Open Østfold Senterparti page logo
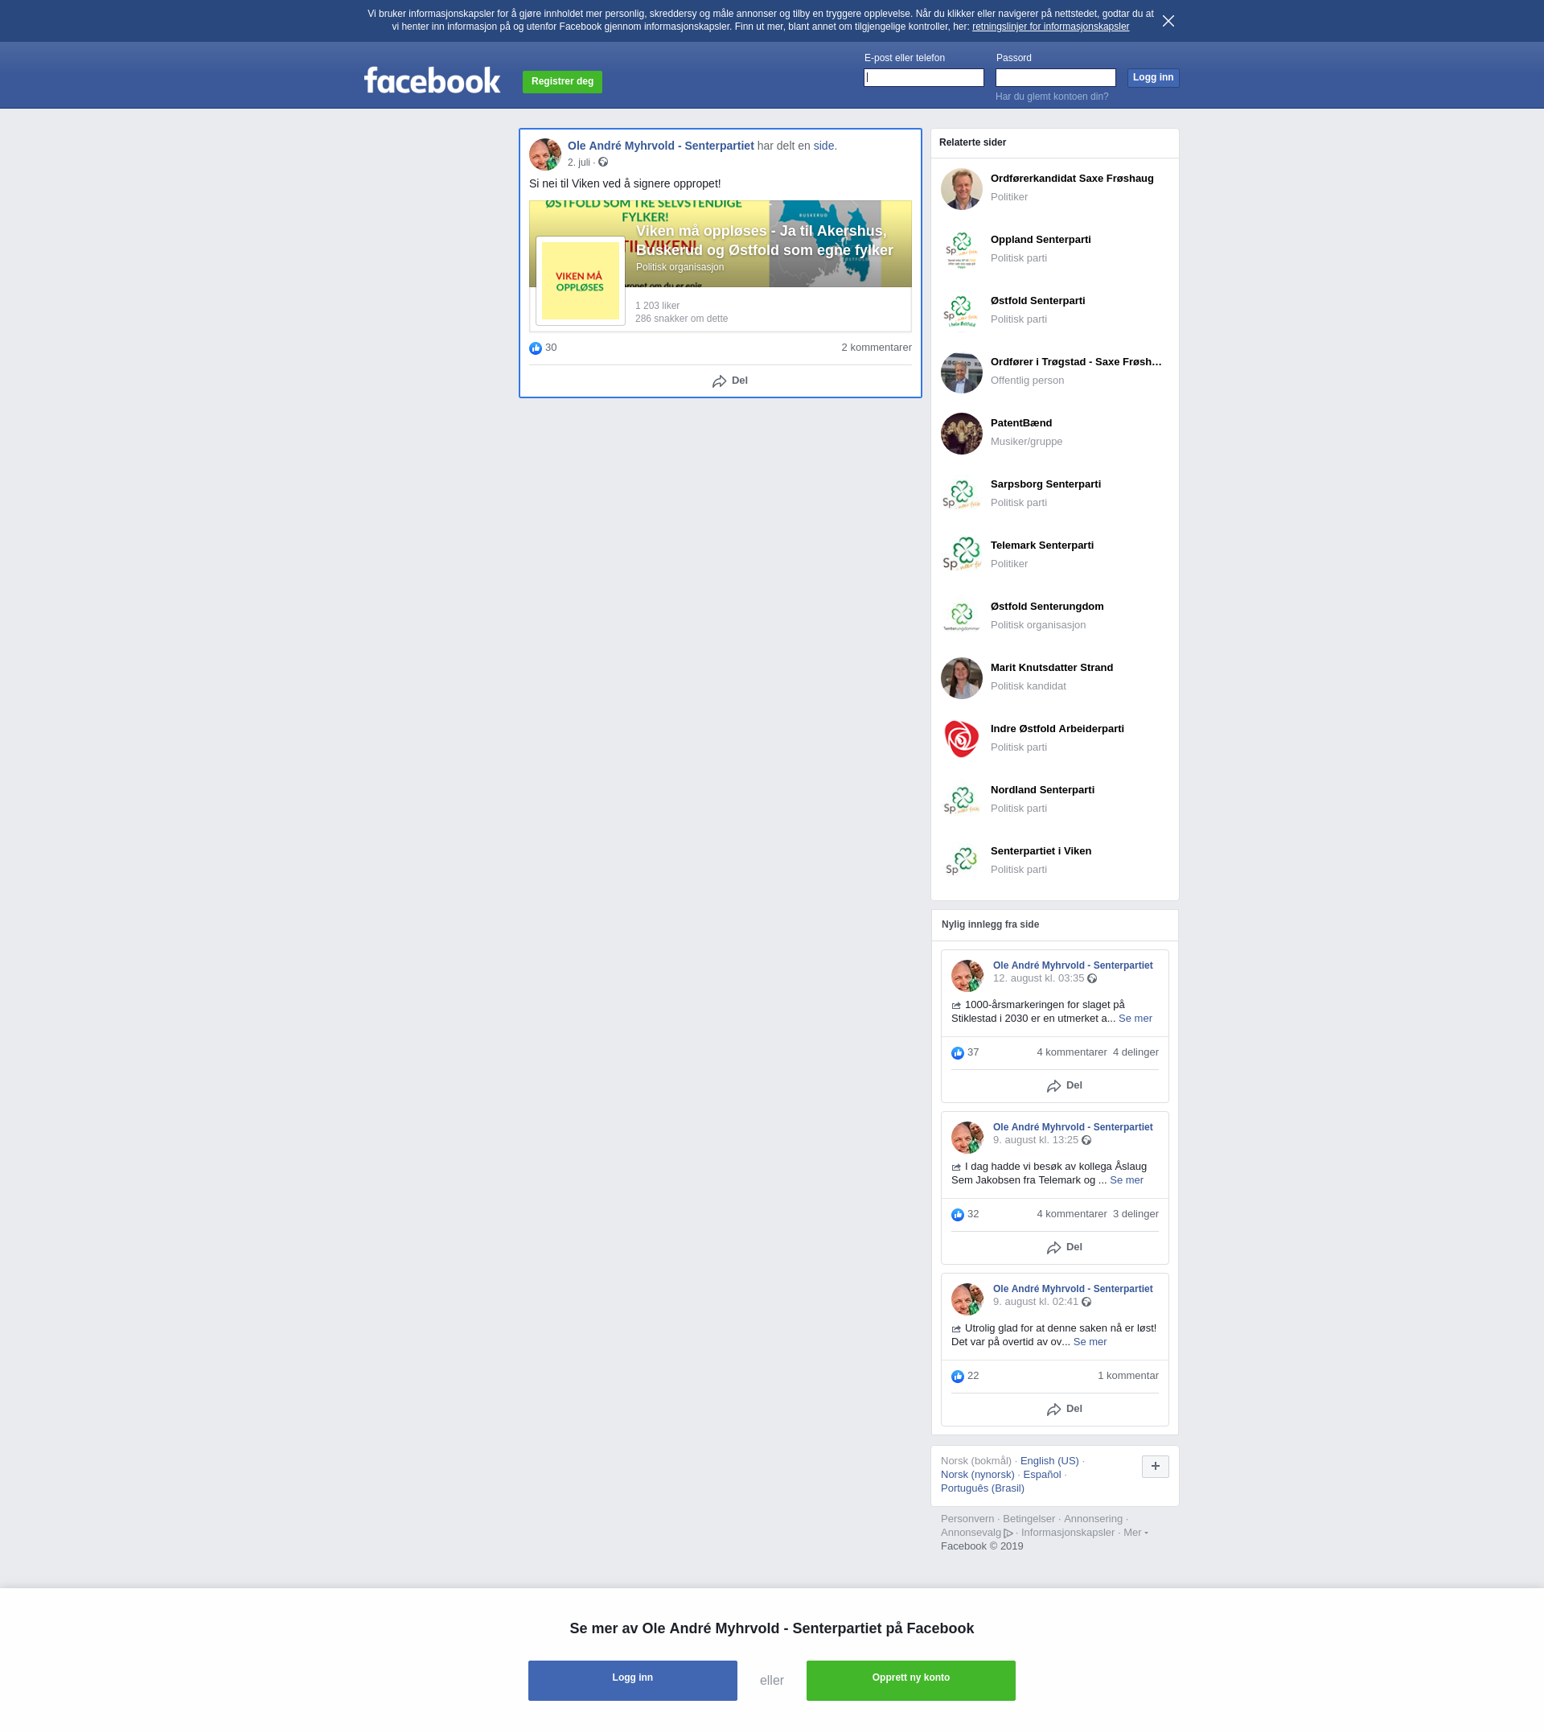Viewport: 1544px width, 1733px height. pos(961,311)
